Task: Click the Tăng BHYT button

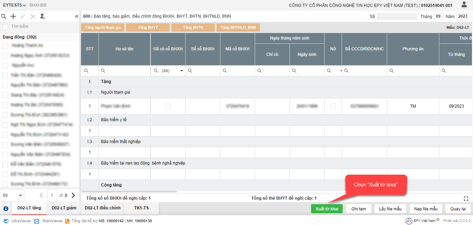Action: [x=148, y=27]
